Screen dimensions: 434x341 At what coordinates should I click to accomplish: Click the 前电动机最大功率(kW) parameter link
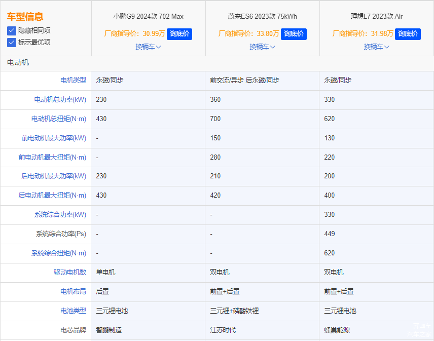[x=54, y=138]
